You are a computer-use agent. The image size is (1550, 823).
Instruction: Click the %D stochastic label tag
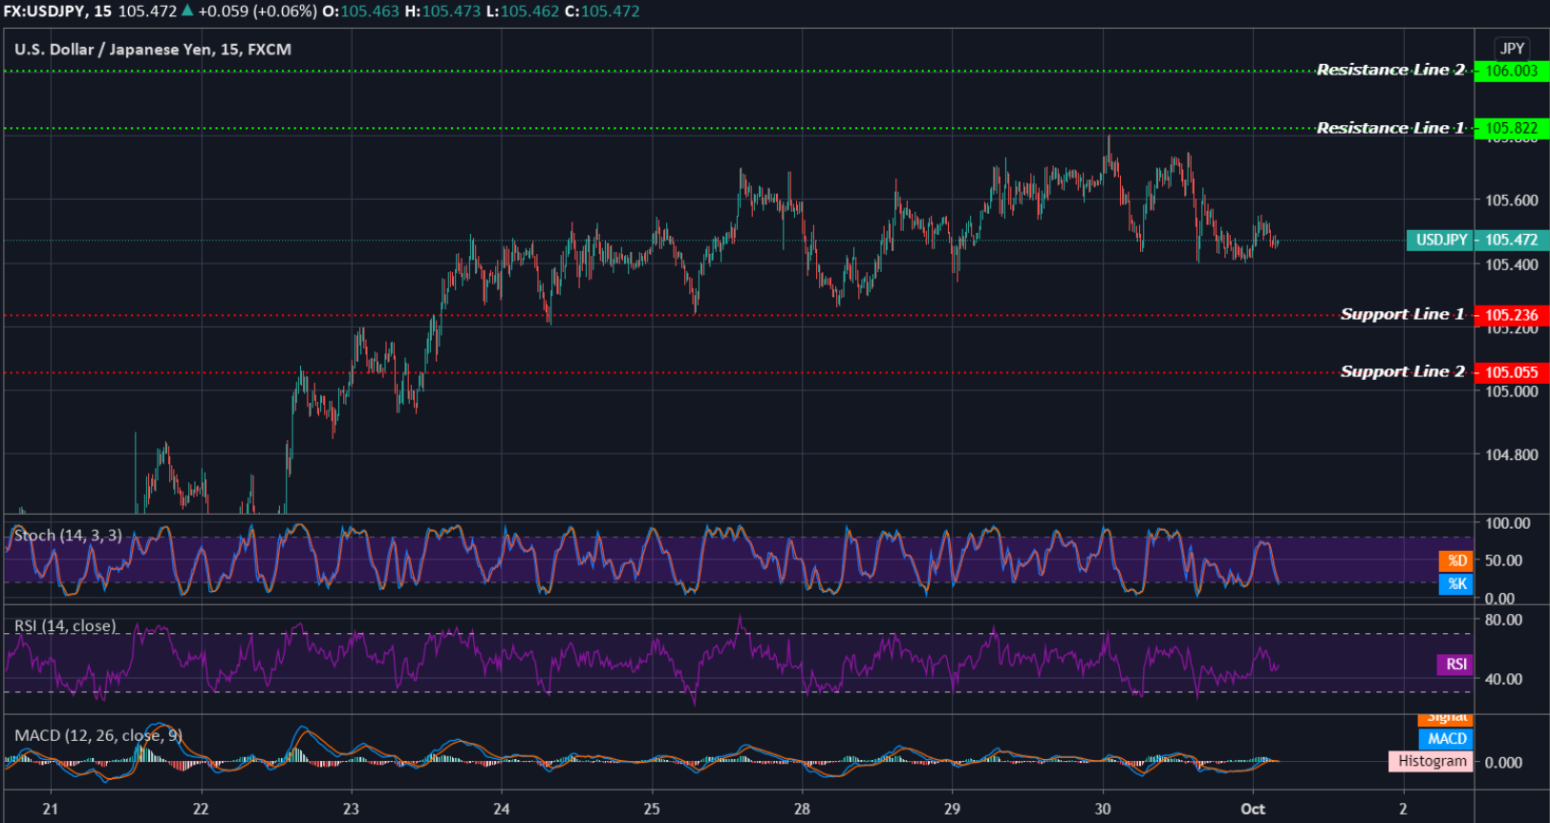pos(1456,560)
